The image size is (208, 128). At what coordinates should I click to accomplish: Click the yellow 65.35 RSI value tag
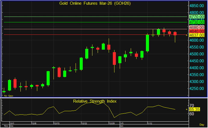click(195, 110)
